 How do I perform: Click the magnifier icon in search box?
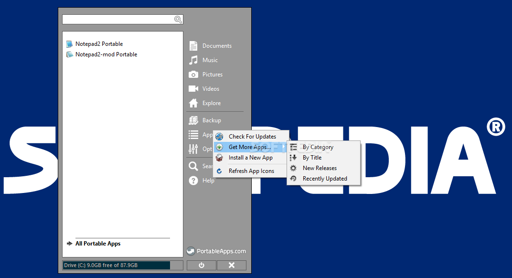[x=178, y=19]
